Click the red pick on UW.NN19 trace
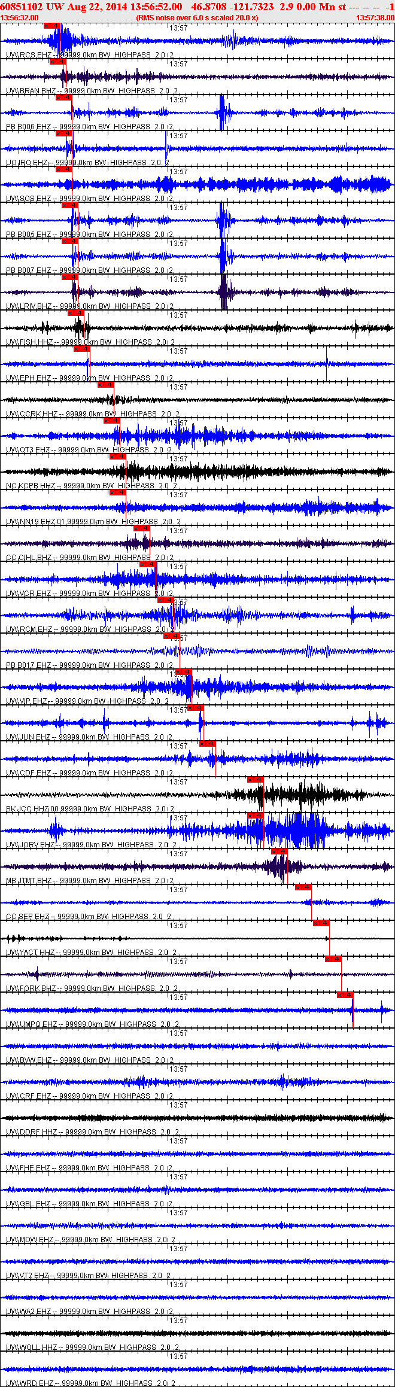The image size is (395, 1387). [118, 492]
